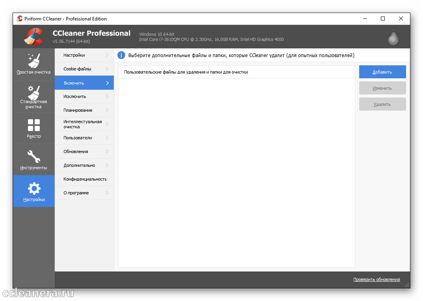
Task: Open Инструменты wrench icon
Action: pos(34,156)
